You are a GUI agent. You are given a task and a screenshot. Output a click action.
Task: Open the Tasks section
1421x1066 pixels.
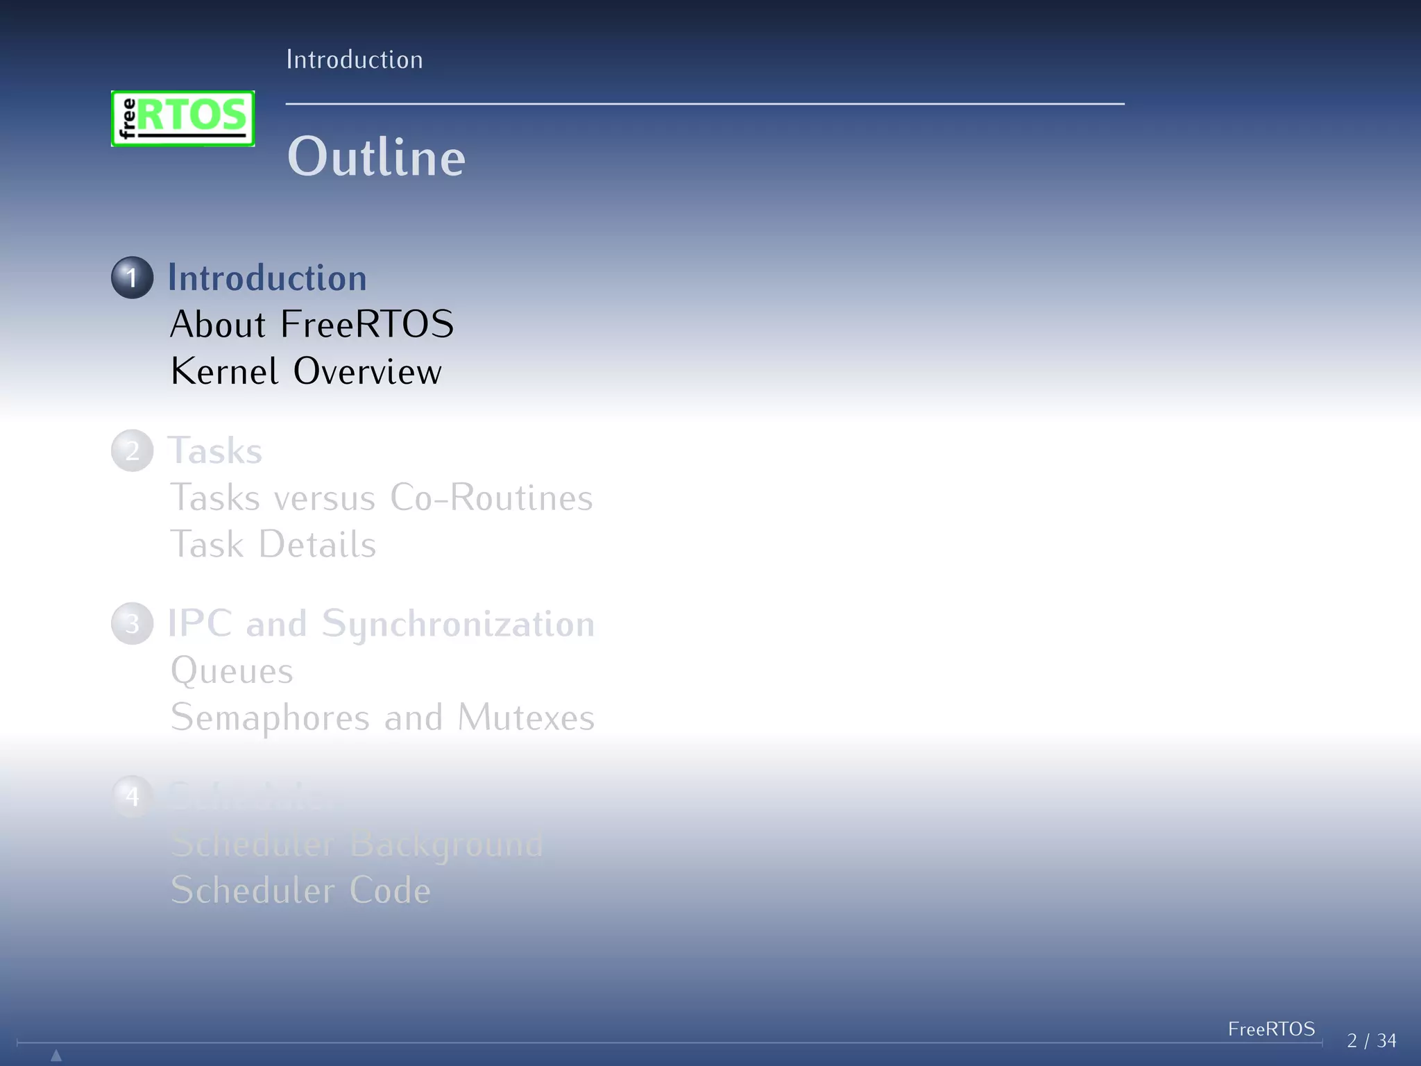215,450
